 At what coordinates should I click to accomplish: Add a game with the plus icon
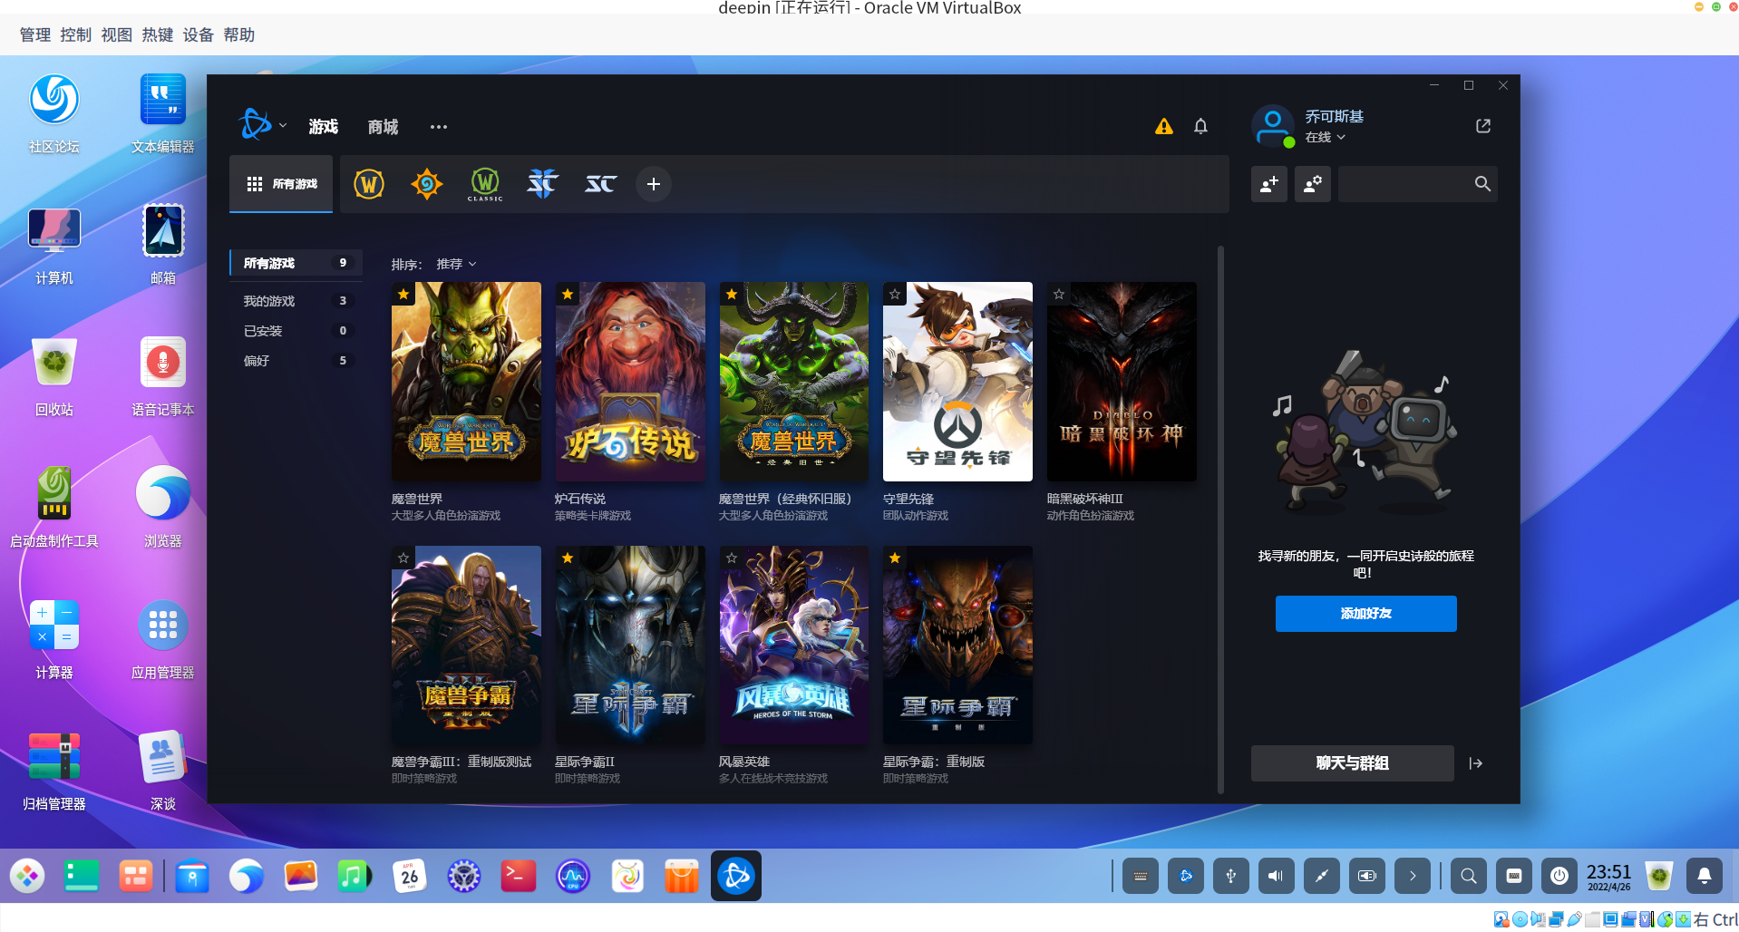pos(653,184)
